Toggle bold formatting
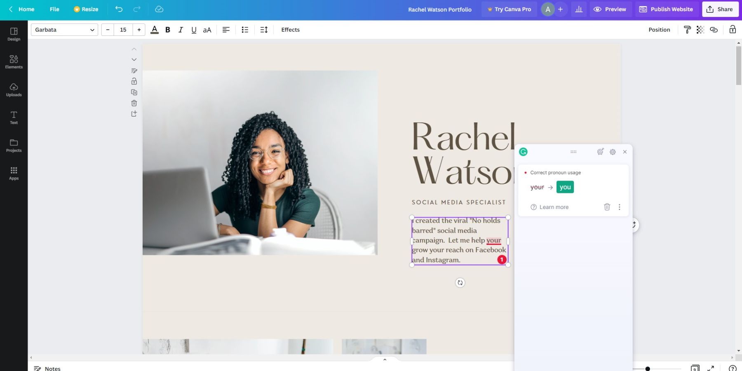The width and height of the screenshot is (742, 371). tap(167, 29)
